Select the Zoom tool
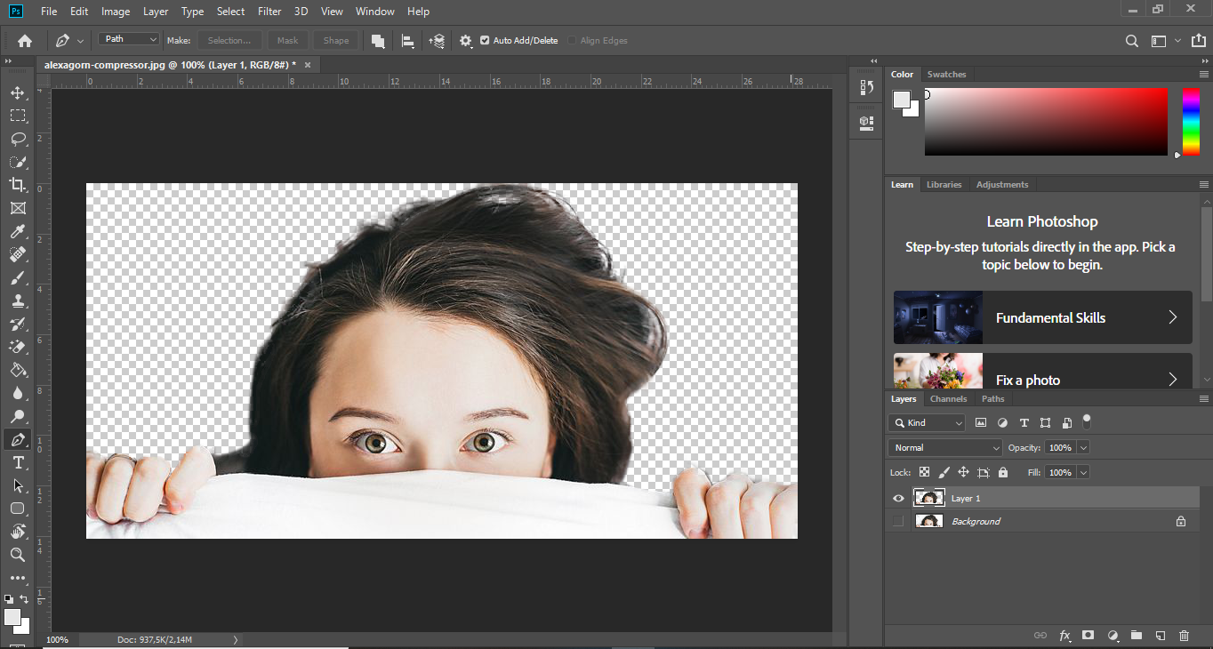The image size is (1213, 649). click(18, 555)
